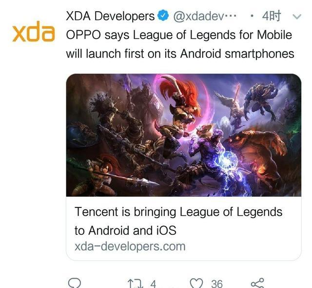Open the League of Legends artwork image
Screen dimensions: 312x288
click(x=184, y=135)
